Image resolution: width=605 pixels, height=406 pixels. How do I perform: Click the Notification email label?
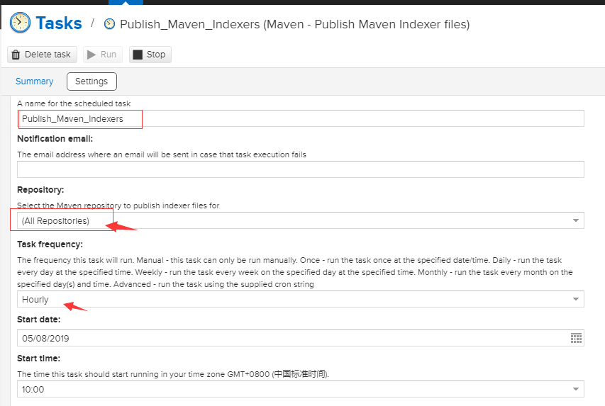point(55,139)
